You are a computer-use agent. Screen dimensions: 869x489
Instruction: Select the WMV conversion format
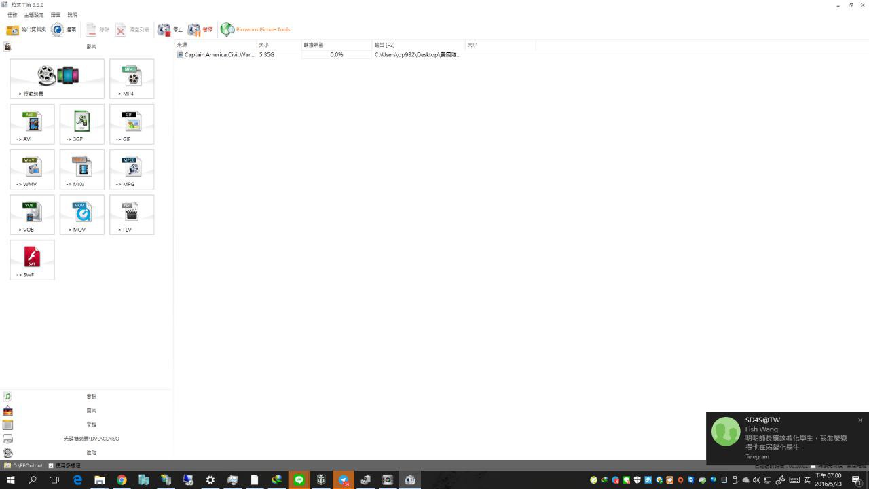point(33,169)
